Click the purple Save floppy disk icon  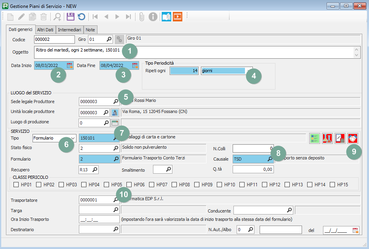[x=71, y=17]
